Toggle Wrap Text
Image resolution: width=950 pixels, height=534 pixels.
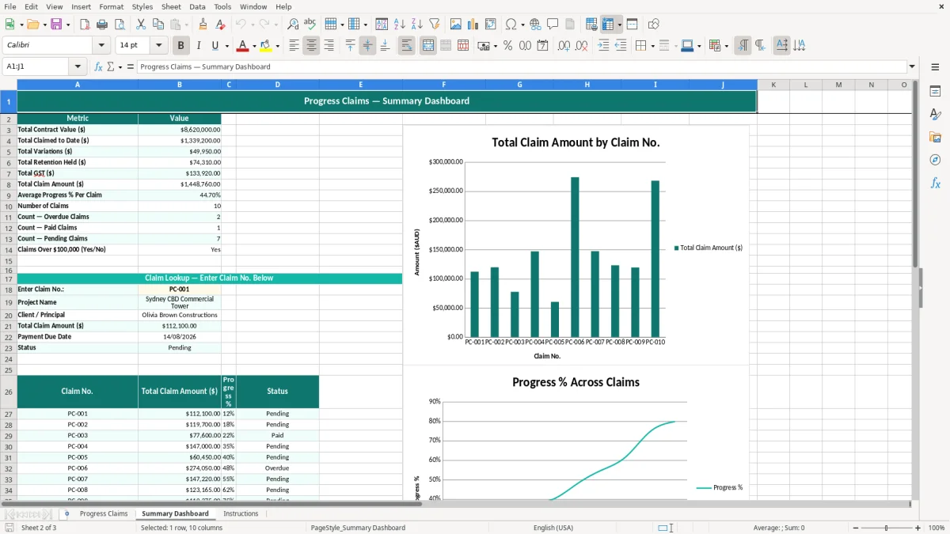click(407, 46)
